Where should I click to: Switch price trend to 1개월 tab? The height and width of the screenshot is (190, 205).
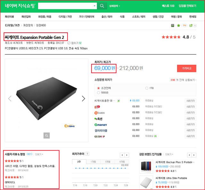[x=93, y=162]
